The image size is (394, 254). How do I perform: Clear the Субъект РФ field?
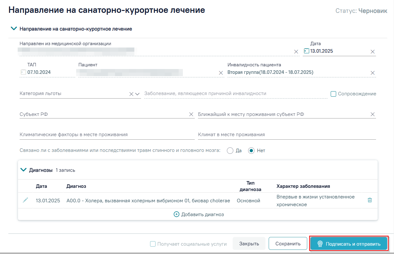click(x=191, y=114)
